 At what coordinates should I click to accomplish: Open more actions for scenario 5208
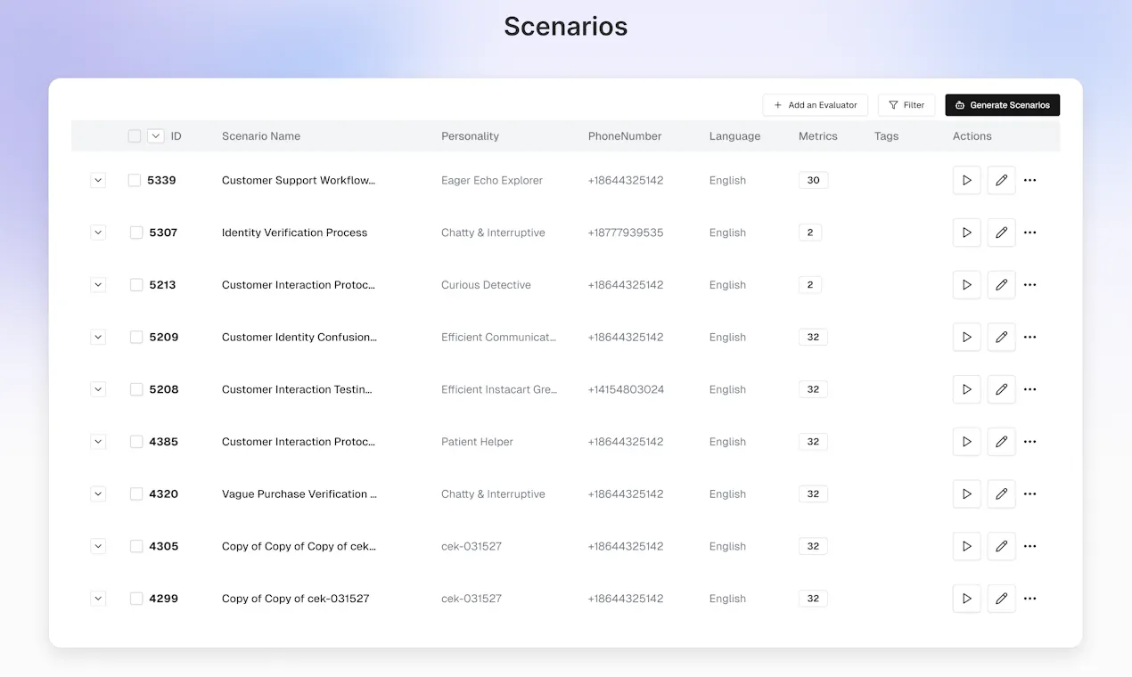pyautogui.click(x=1029, y=389)
